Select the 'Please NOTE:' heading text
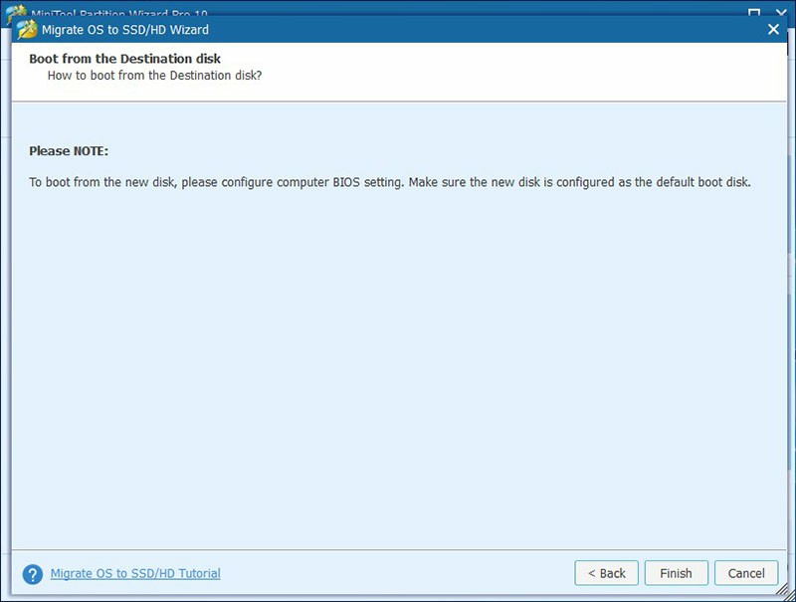796x602 pixels. pyautogui.click(x=69, y=151)
